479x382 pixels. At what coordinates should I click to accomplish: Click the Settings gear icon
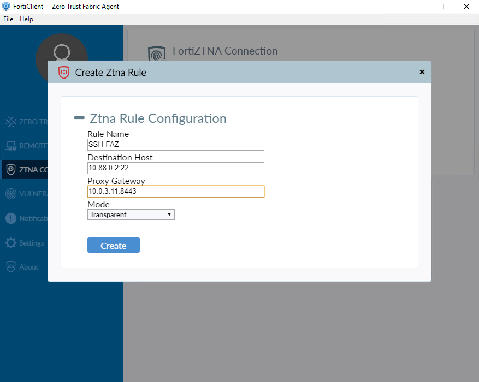[11, 243]
